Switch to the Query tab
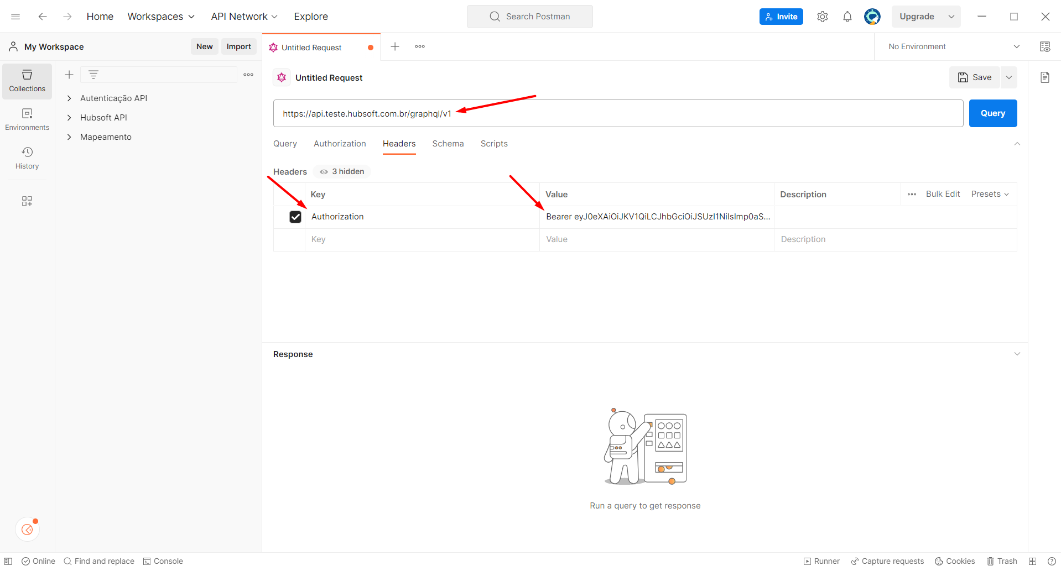 [285, 144]
